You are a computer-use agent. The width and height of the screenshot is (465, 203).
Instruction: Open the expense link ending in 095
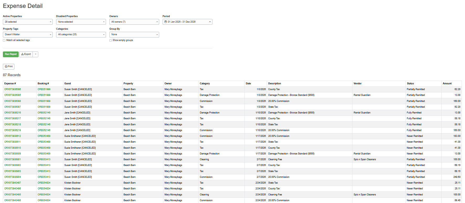(13, 95)
